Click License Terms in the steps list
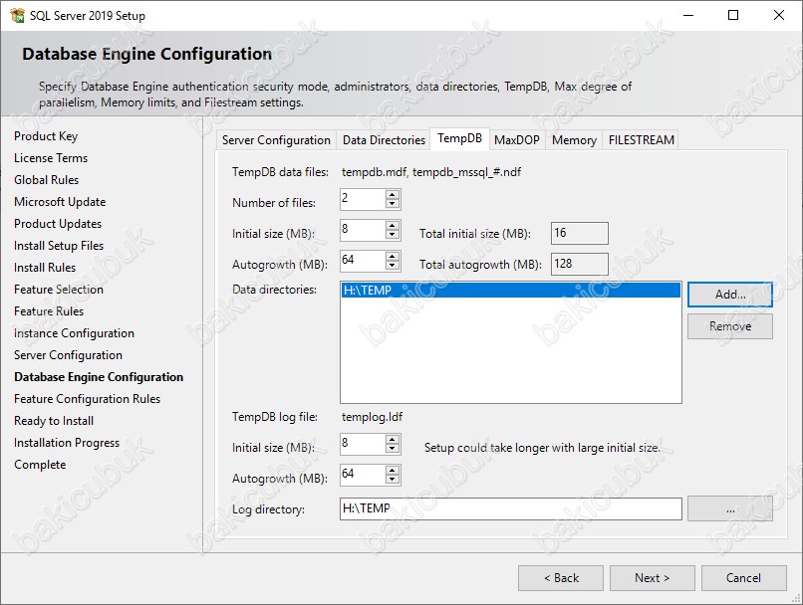This screenshot has width=803, height=605. 51,158
